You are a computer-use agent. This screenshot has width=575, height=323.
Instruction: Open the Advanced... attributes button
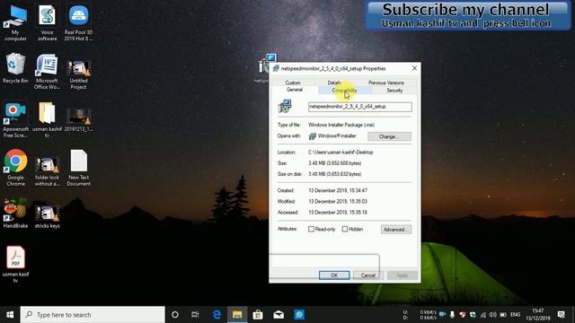tap(396, 230)
